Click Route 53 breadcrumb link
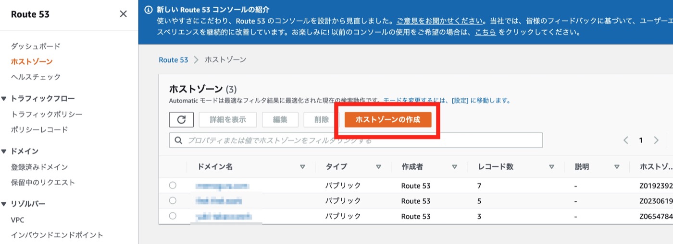Viewport: 673px width, 244px height. point(173,60)
